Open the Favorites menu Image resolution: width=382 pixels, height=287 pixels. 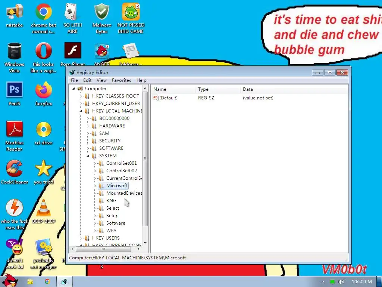(x=122, y=80)
